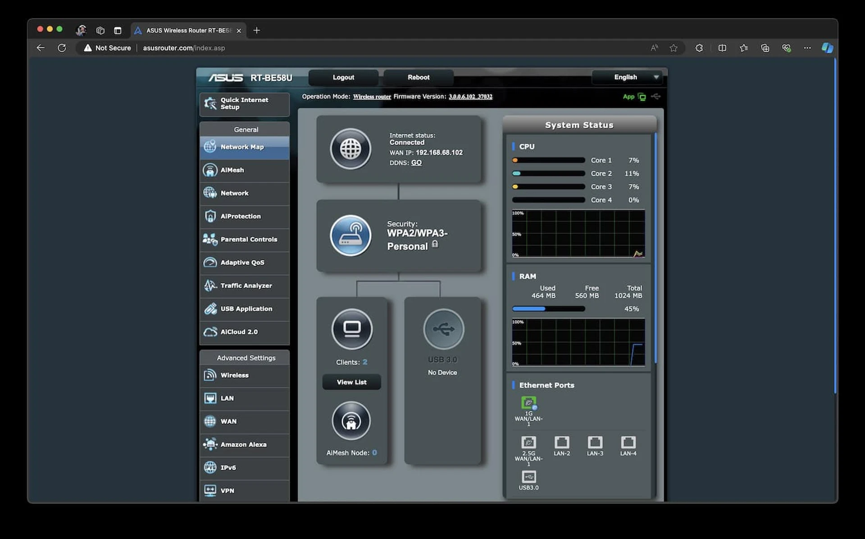This screenshot has width=865, height=539.
Task: Click the USB 3.0 device icon
Action: point(444,329)
